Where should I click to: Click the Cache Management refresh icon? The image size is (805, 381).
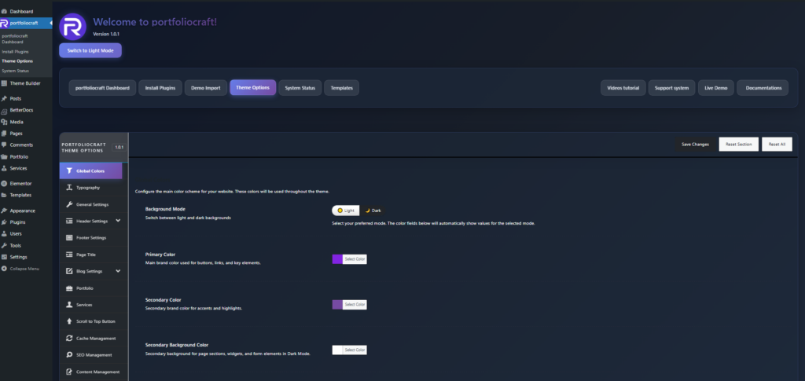point(69,338)
